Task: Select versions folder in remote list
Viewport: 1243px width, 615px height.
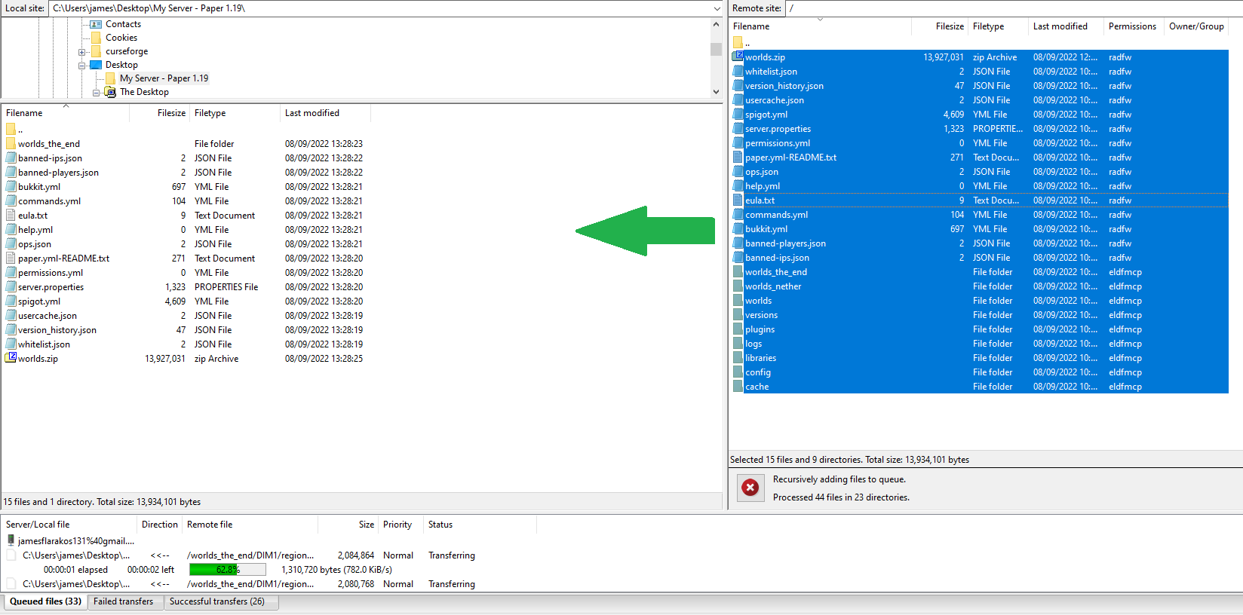Action: (x=980, y=314)
